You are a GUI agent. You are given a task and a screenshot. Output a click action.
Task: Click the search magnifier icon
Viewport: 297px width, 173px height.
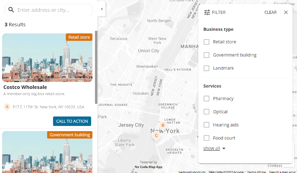coord(11,10)
